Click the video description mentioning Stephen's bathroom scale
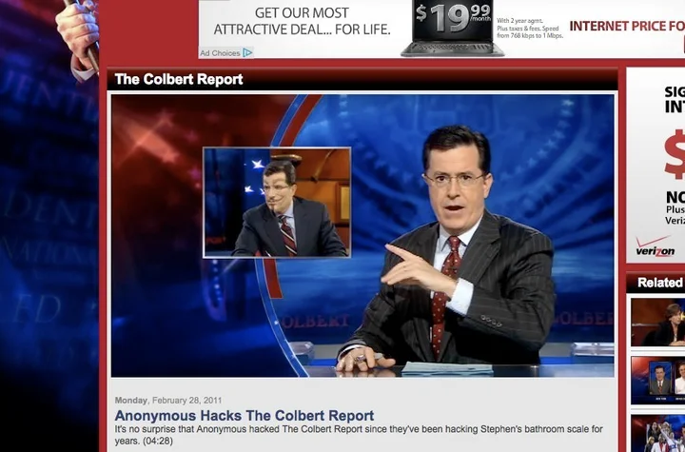The height and width of the screenshot is (452, 685). pyautogui.click(x=359, y=435)
